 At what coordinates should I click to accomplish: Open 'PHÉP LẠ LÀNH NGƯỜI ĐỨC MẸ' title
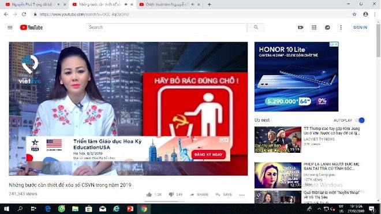[331, 166]
